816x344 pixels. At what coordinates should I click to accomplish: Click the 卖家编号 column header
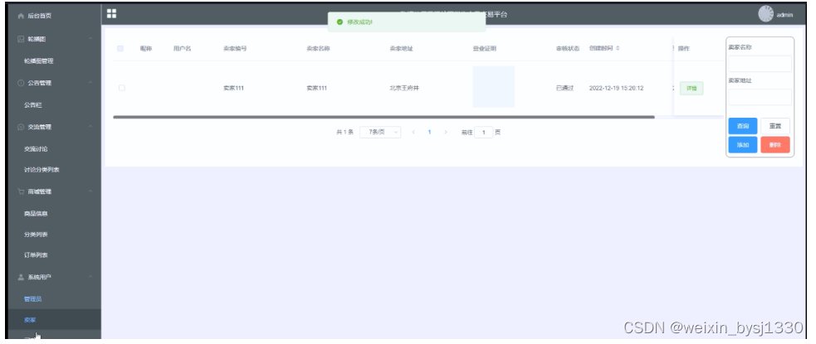pyautogui.click(x=235, y=48)
